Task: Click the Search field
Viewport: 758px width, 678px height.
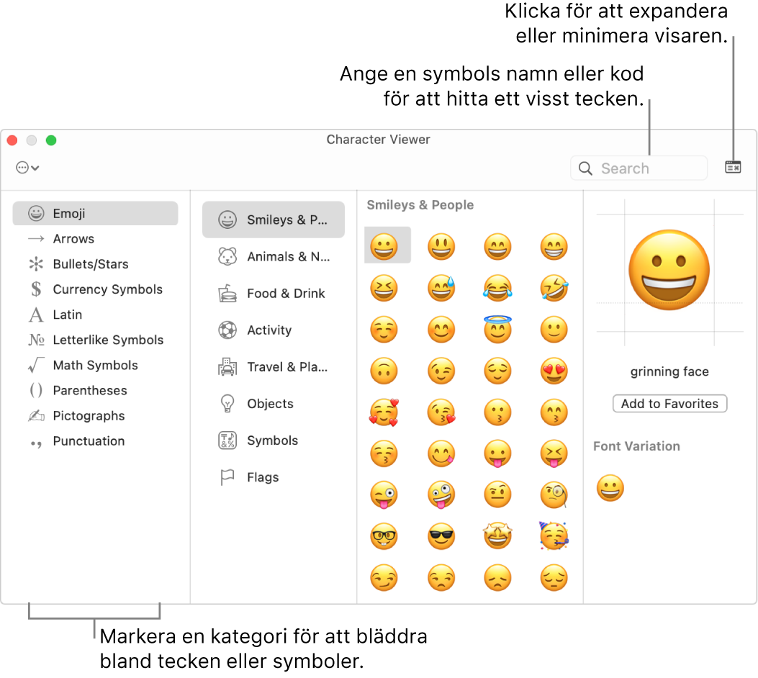Action: click(639, 168)
